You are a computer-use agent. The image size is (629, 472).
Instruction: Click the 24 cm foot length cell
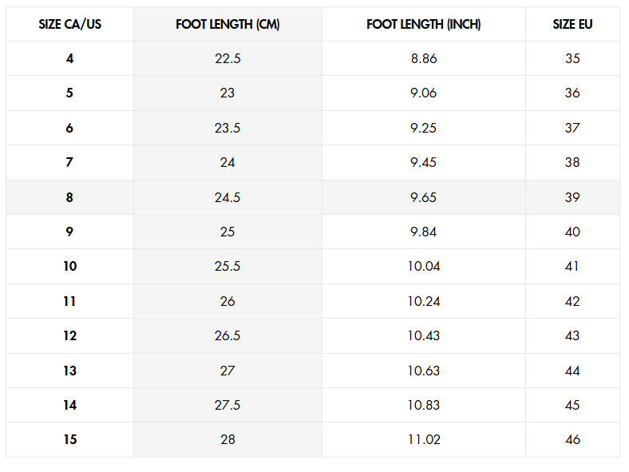[x=227, y=163]
